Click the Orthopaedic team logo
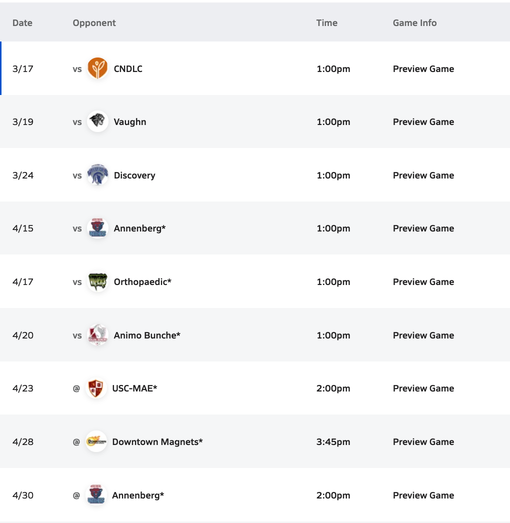This screenshot has width=510, height=523. [x=97, y=281]
